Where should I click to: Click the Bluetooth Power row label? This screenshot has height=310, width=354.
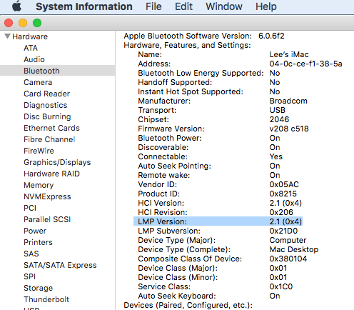[170, 138]
